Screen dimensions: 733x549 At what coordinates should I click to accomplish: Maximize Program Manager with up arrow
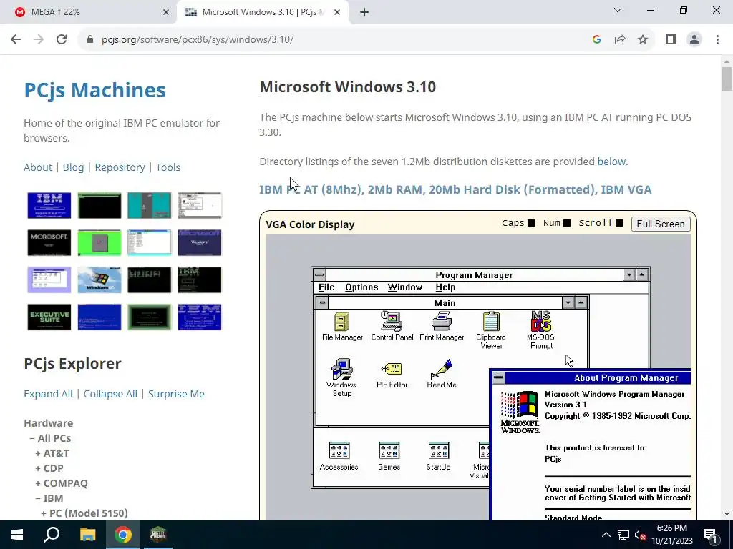coord(642,274)
